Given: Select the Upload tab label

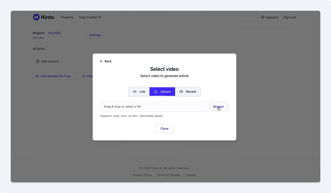Looking at the screenshot, I should (x=165, y=92).
